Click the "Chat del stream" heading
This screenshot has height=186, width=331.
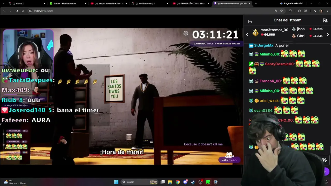click(287, 20)
